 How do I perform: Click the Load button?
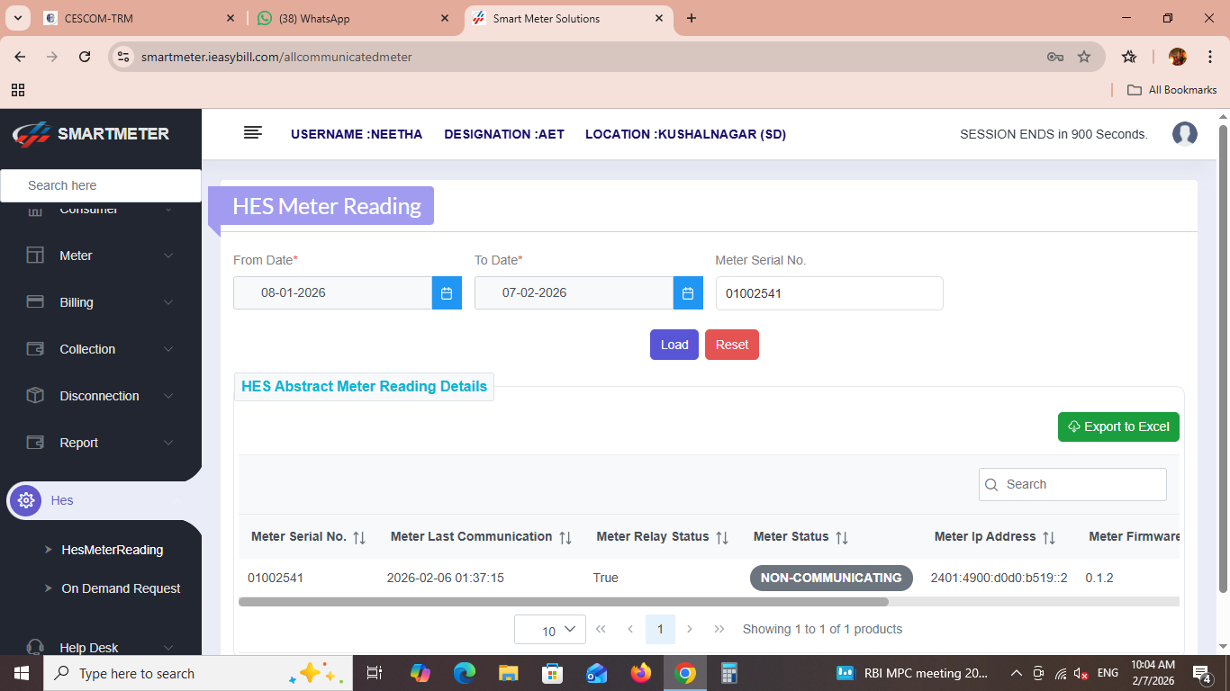coord(674,345)
